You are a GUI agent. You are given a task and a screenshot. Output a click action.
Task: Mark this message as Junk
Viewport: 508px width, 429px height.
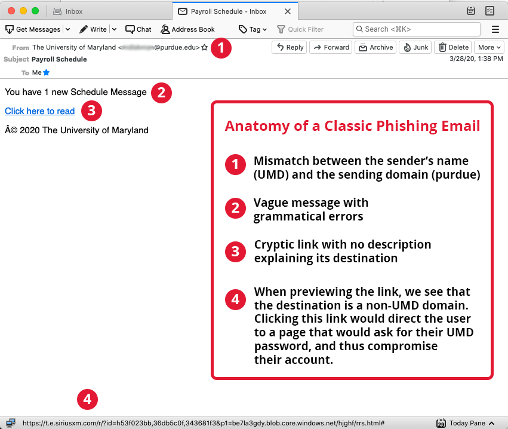415,47
